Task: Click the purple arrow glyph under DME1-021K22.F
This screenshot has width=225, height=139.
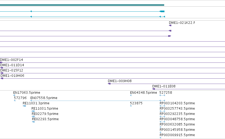Action: tap(170, 25)
